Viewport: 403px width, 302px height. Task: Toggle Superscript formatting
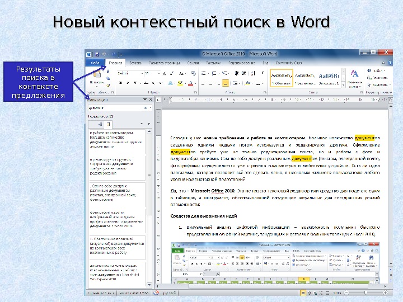coord(161,83)
